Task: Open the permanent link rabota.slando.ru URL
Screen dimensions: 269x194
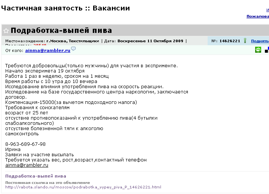Action: pos(83,187)
